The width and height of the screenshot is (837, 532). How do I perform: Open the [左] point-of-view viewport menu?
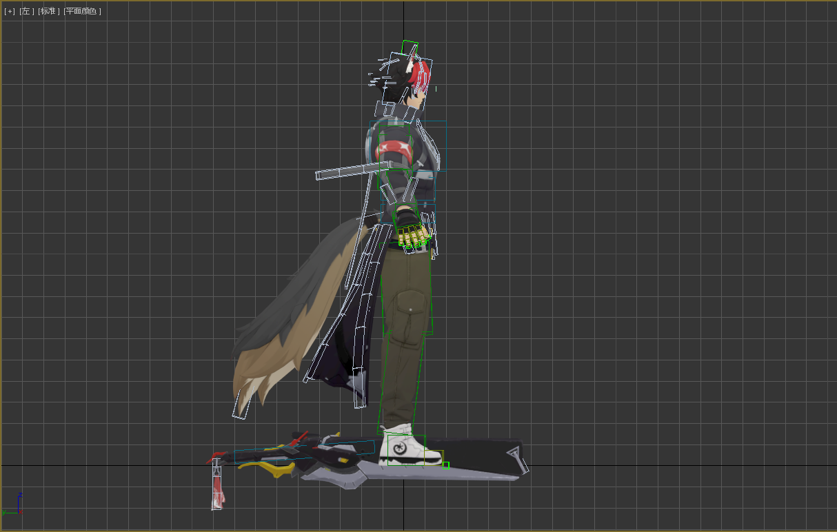tap(27, 11)
